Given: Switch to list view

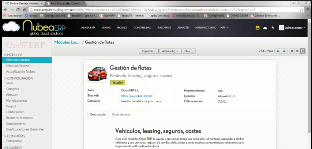Looking at the screenshot, I should point(297,51).
